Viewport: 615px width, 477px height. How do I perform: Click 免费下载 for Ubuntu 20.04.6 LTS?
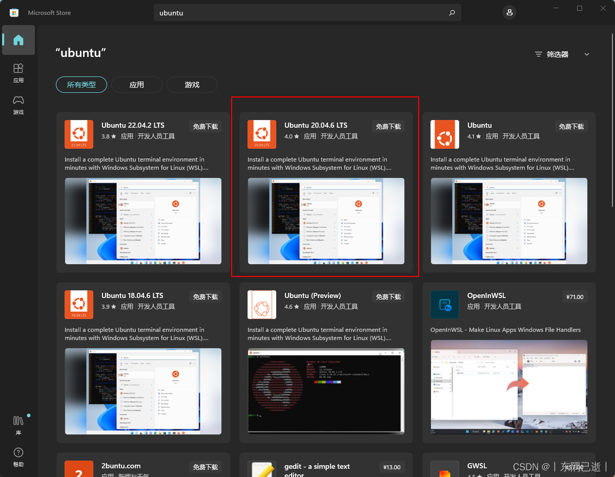388,126
